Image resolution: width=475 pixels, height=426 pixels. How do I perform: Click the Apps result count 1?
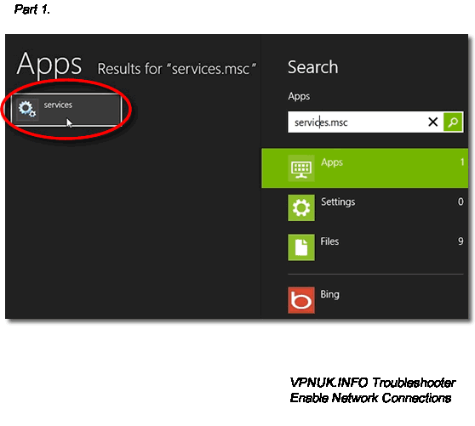pyautogui.click(x=462, y=162)
